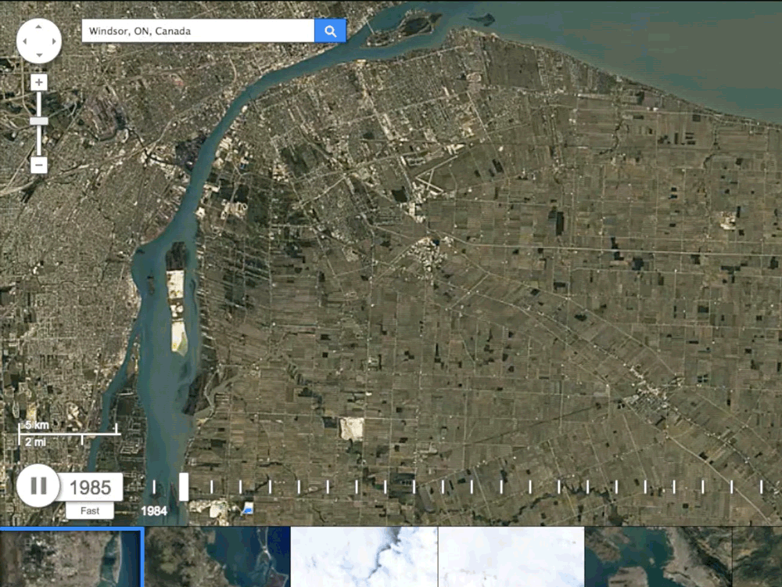Open the fifth coastal location thumbnail
The width and height of the screenshot is (782, 587).
pos(658,557)
